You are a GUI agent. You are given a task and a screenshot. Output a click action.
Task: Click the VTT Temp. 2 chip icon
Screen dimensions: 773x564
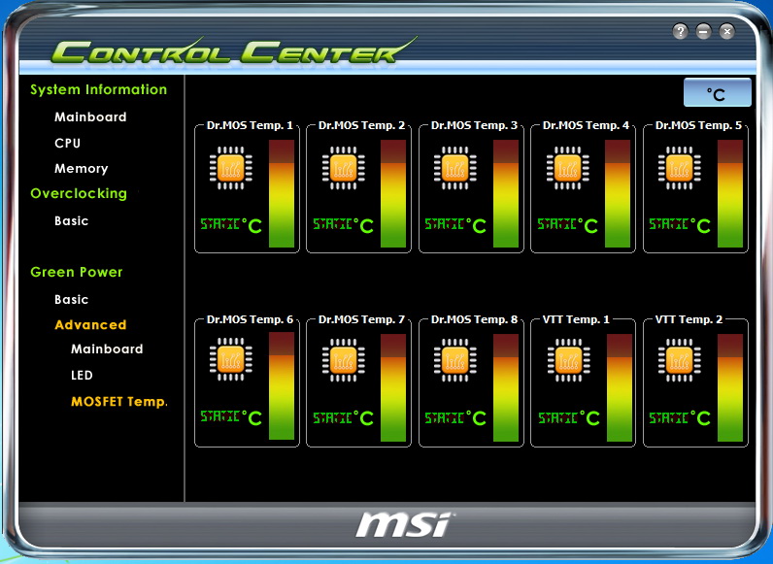679,361
